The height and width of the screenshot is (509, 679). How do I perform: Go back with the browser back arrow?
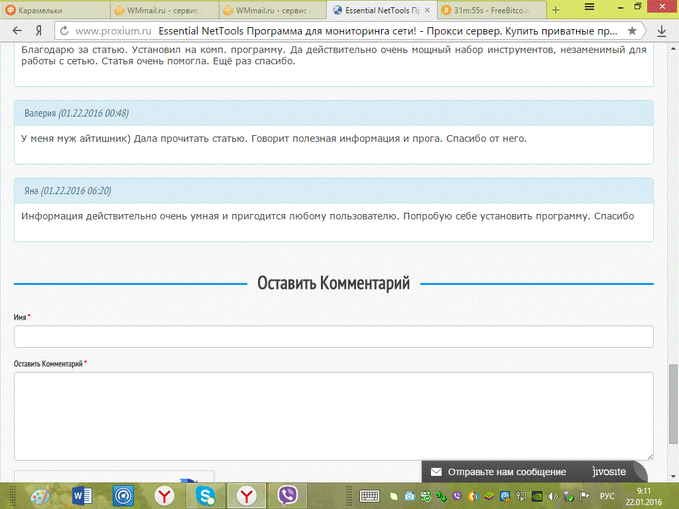17,30
